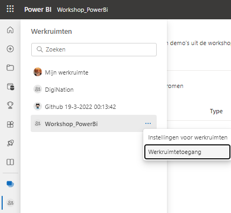Open more options ellipsis for Workshop_PowerBi
231x213 pixels.
[148, 123]
